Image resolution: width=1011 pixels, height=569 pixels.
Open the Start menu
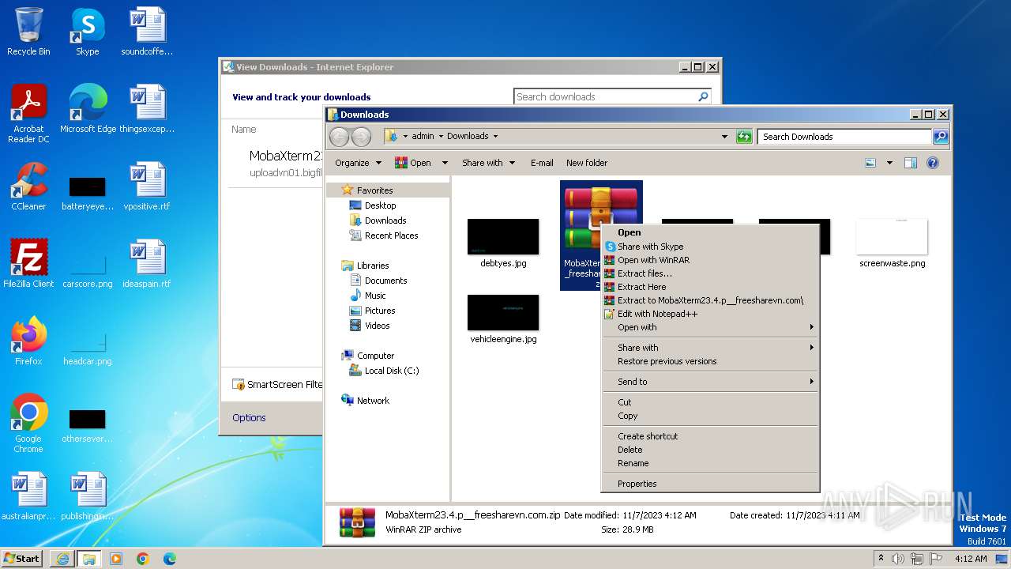(x=21, y=559)
